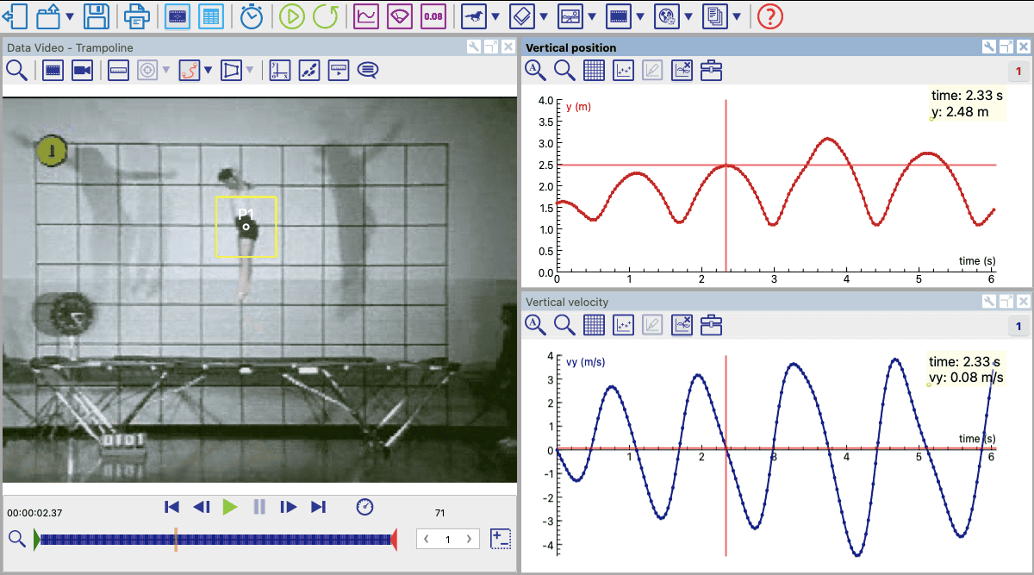Open toolbox in Vertical position panel
This screenshot has width=1034, height=575.
pos(711,71)
